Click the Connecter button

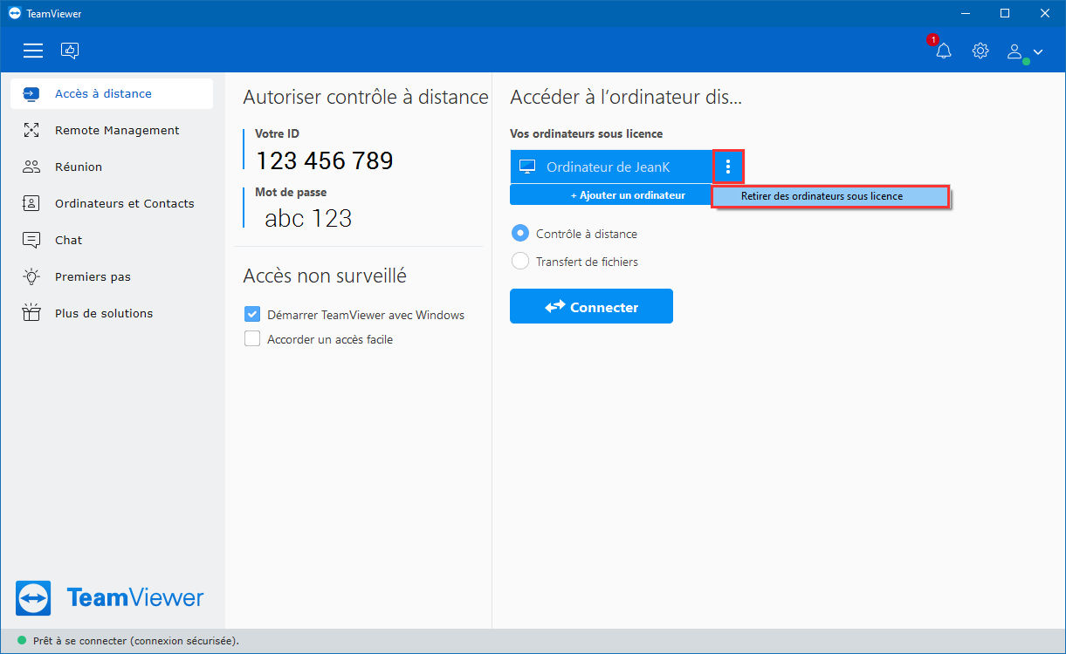(x=591, y=307)
